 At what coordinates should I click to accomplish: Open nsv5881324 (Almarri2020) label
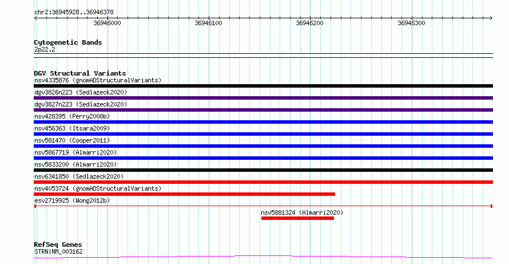[x=302, y=212]
